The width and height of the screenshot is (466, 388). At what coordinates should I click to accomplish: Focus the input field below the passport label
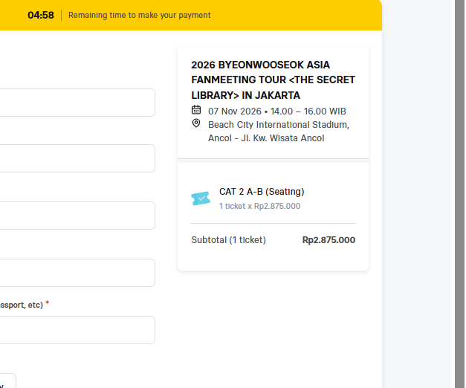[77, 330]
